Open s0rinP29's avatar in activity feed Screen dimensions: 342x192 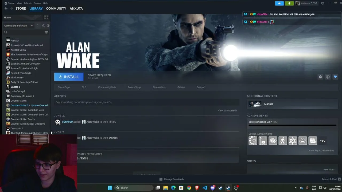coord(58,122)
